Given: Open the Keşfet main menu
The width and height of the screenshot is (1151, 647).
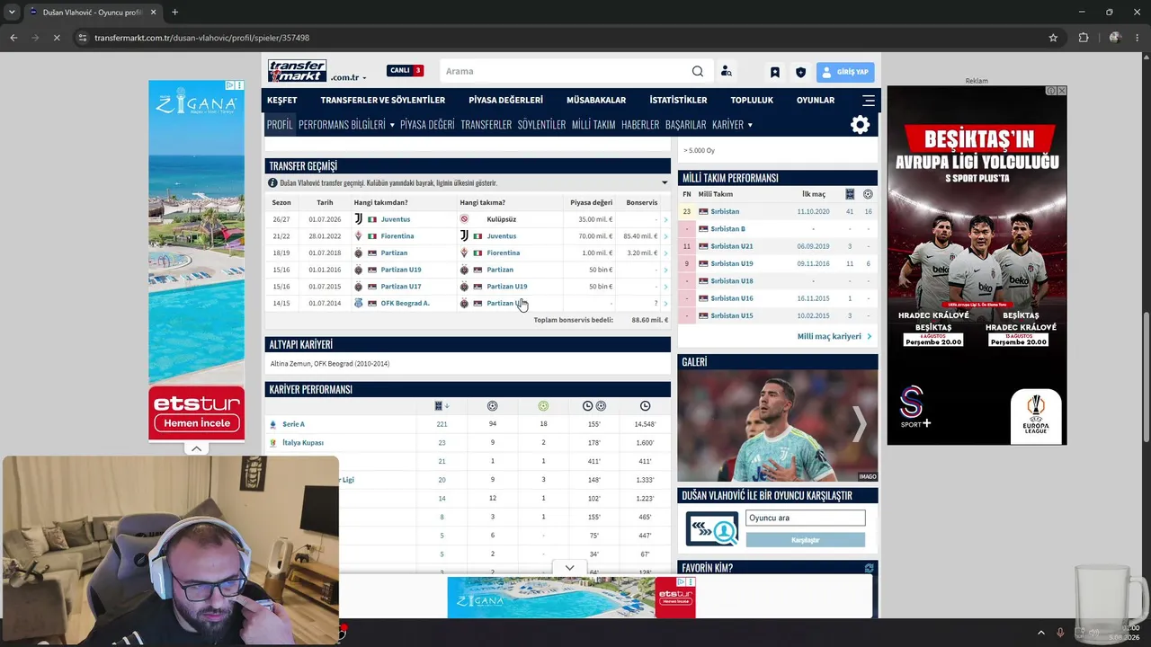Looking at the screenshot, I should [x=281, y=100].
